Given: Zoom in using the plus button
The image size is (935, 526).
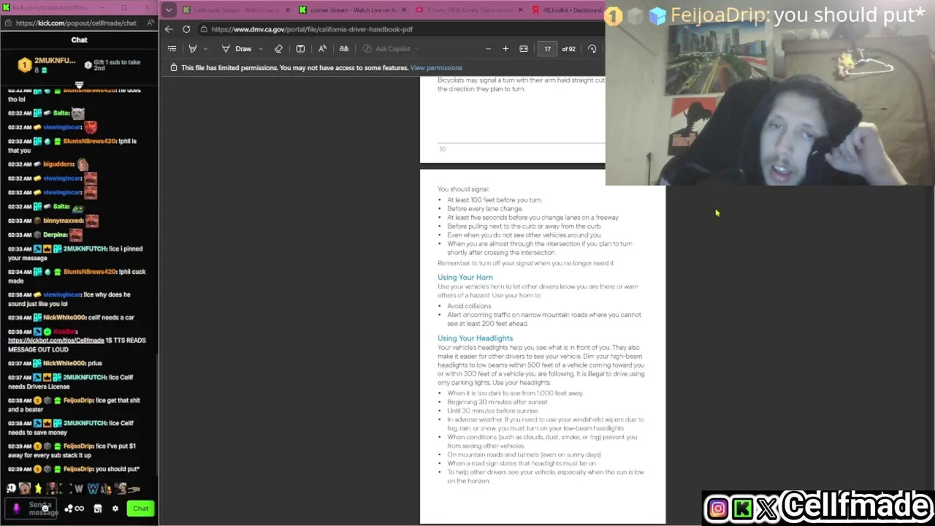Looking at the screenshot, I should pyautogui.click(x=505, y=49).
